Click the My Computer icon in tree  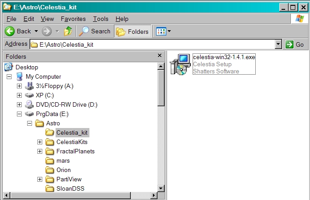click(20, 76)
